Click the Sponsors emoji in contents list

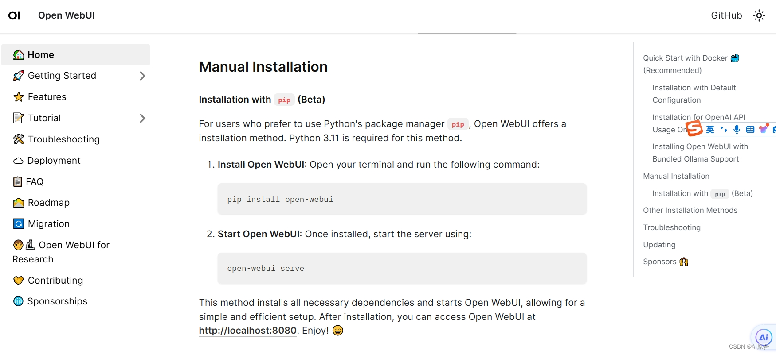tap(684, 262)
